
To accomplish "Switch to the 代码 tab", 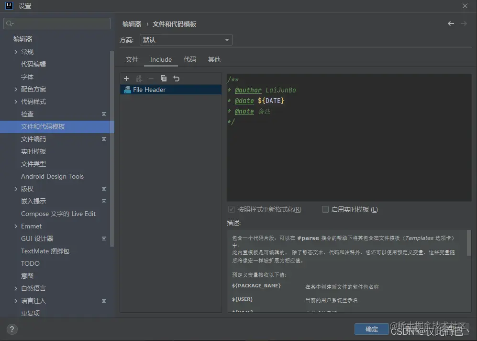I will (x=190, y=59).
